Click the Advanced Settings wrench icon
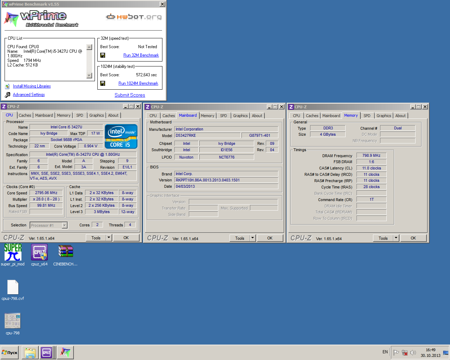Viewport: 450px width, 360px height. [x=7, y=95]
